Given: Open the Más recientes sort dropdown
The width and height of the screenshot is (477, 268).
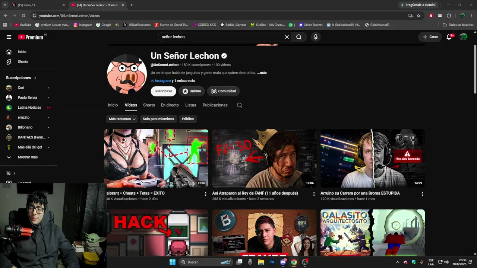Looking at the screenshot, I should [x=122, y=119].
